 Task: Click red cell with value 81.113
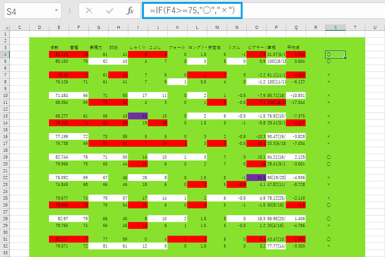59,54
